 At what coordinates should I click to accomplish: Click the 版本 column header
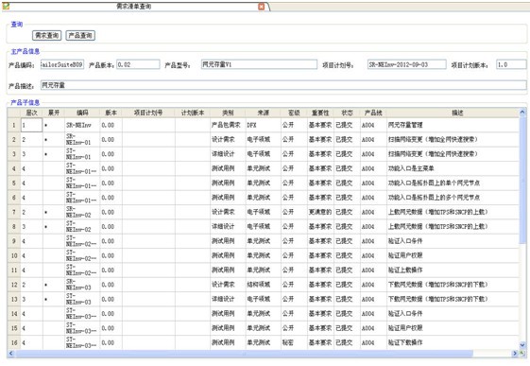111,113
